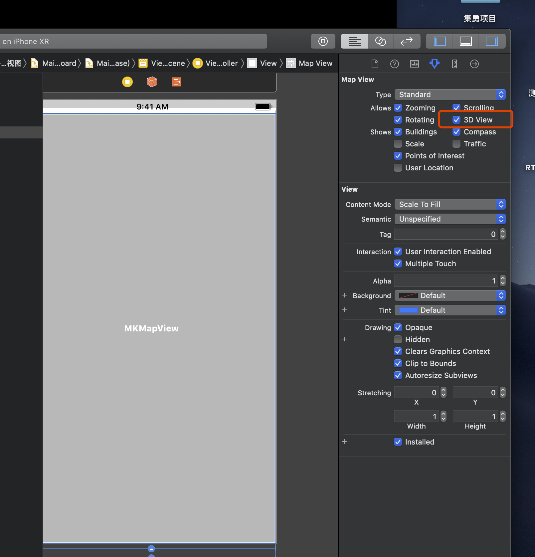The height and width of the screenshot is (557, 535).
Task: Click the bottom constraint handle on canvas
Action: (151, 549)
